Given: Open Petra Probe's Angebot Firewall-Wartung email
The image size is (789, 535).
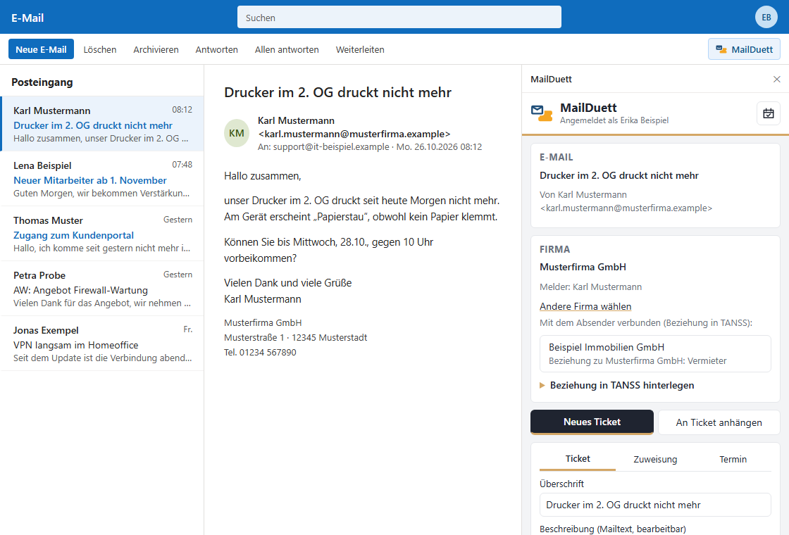Looking at the screenshot, I should point(102,288).
